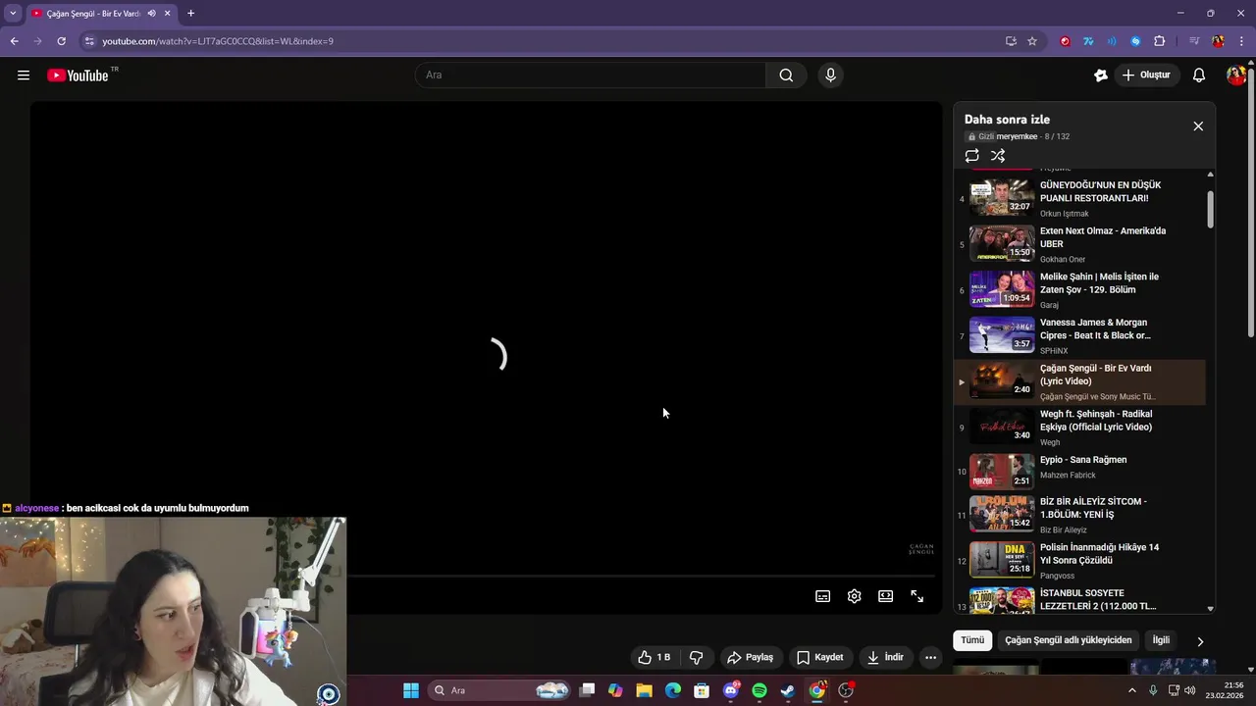Click current Çağan Şengül - Bir Ev Vardı item

[1079, 381]
